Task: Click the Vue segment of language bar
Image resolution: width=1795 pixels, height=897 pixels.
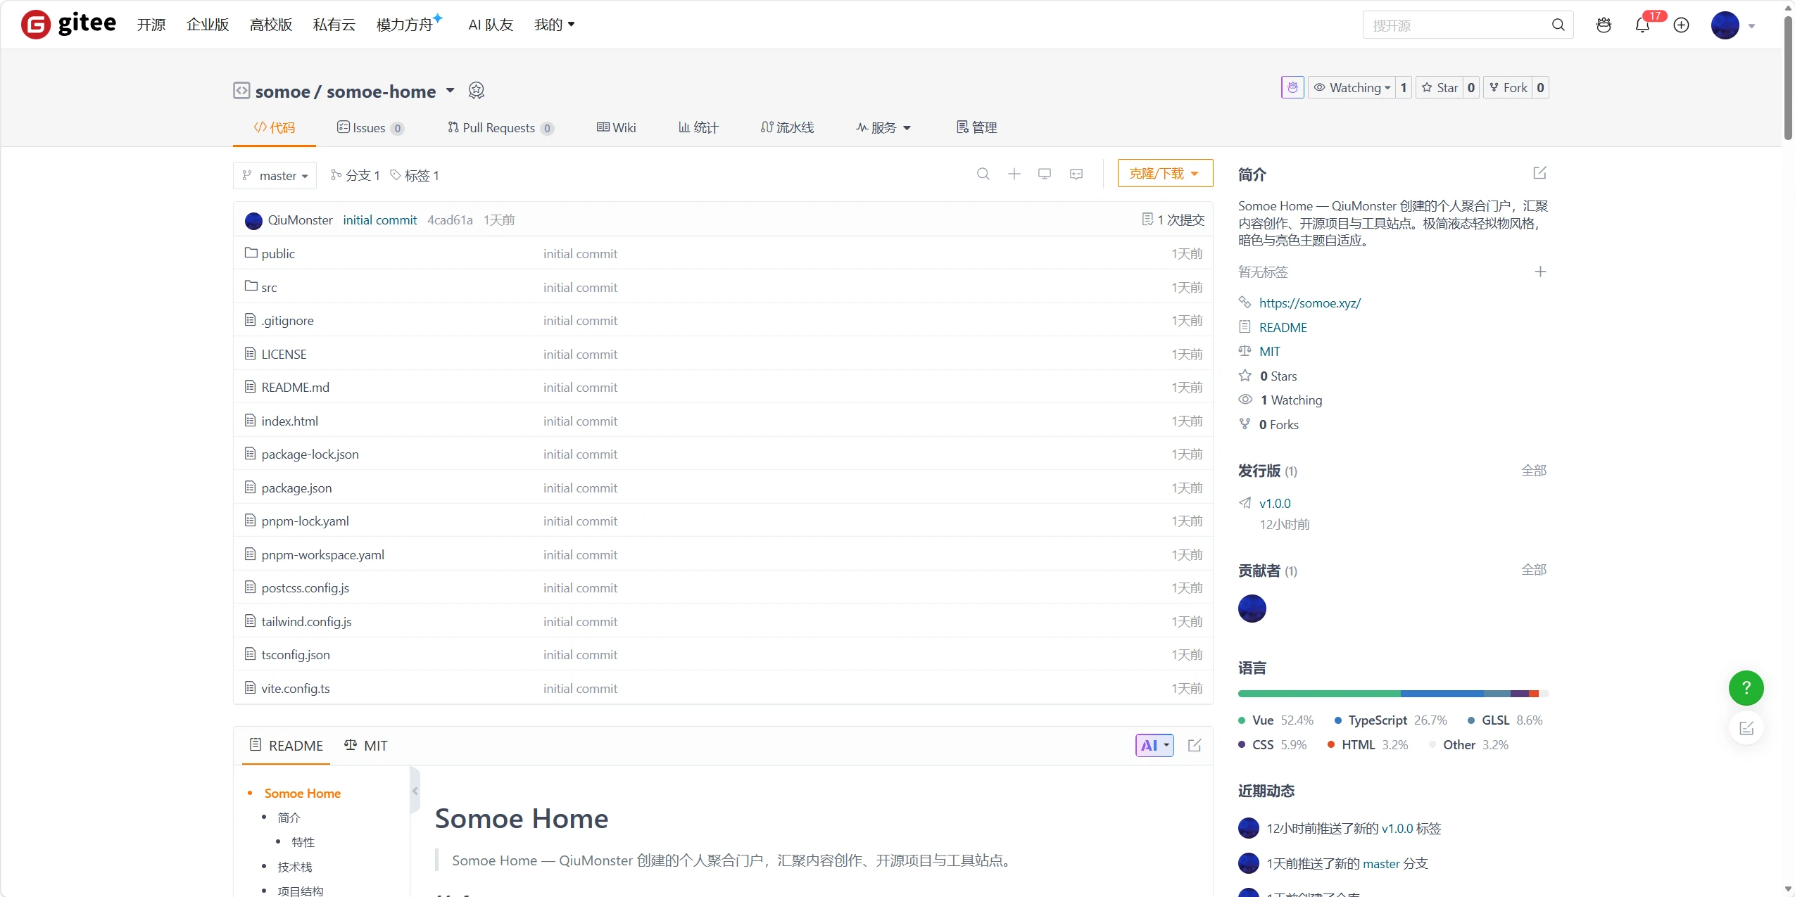Action: [x=1319, y=694]
